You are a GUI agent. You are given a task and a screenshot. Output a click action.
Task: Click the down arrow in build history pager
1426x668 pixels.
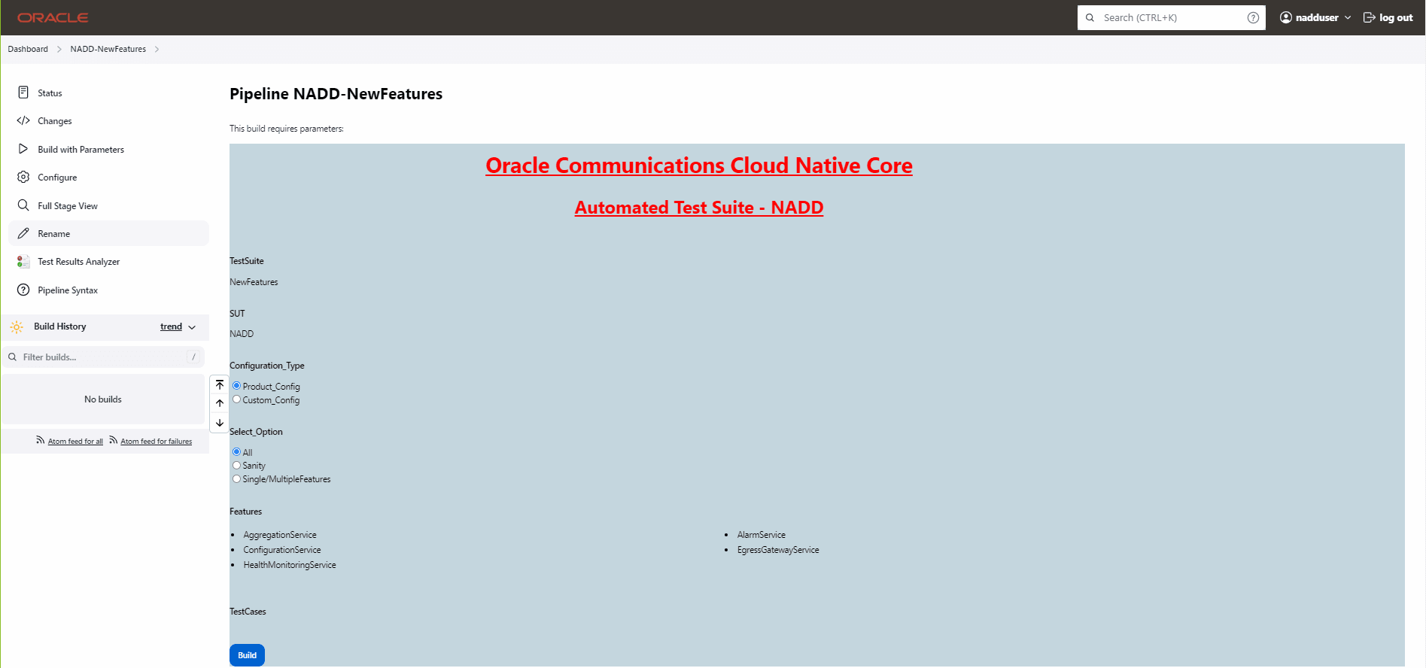click(x=220, y=423)
